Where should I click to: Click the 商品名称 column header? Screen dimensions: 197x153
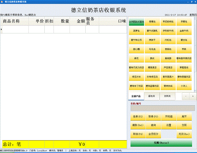click(15, 21)
